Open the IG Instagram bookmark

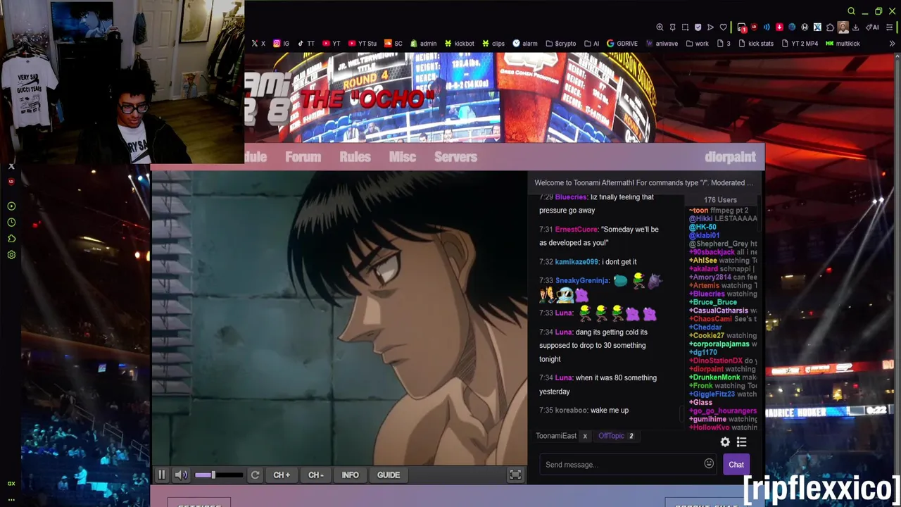tap(282, 44)
